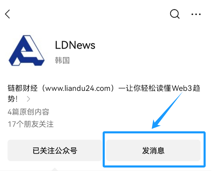The height and width of the screenshot is (171, 214).
Task: Go back using the top-left arrow
Action: pyautogui.click(x=7, y=14)
